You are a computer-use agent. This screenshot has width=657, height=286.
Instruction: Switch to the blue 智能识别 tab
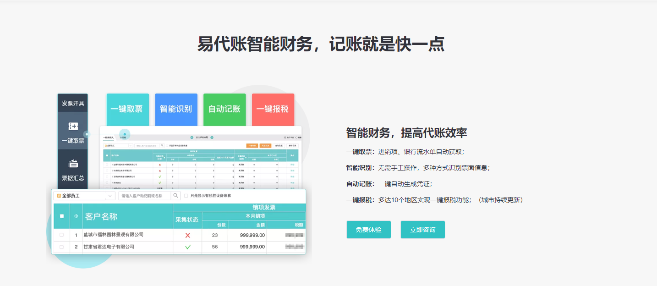pyautogui.click(x=176, y=109)
